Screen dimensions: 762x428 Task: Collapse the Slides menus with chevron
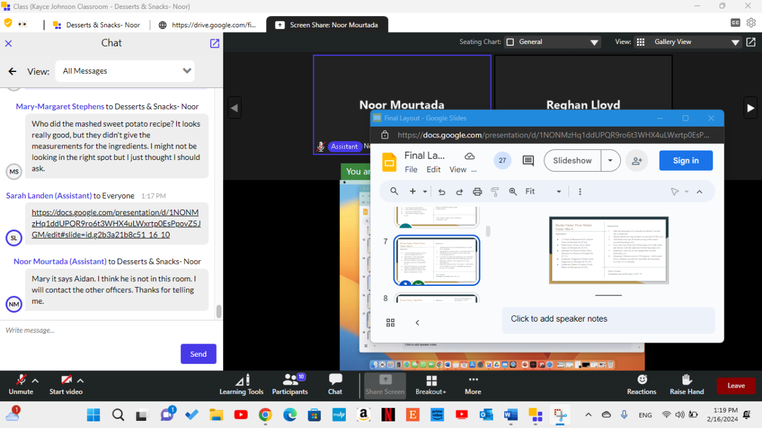[x=699, y=191]
